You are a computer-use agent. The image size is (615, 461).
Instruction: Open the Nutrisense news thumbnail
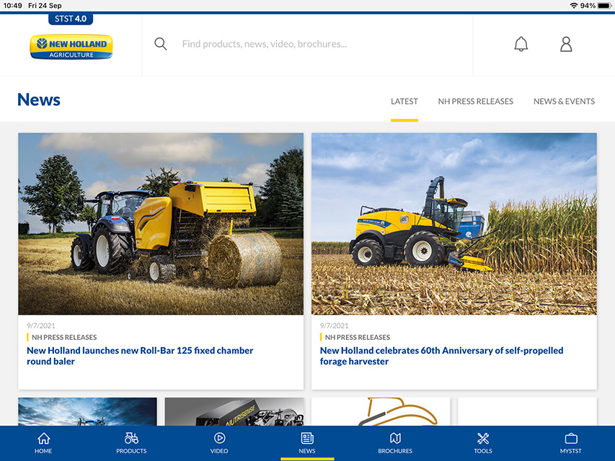tap(234, 411)
